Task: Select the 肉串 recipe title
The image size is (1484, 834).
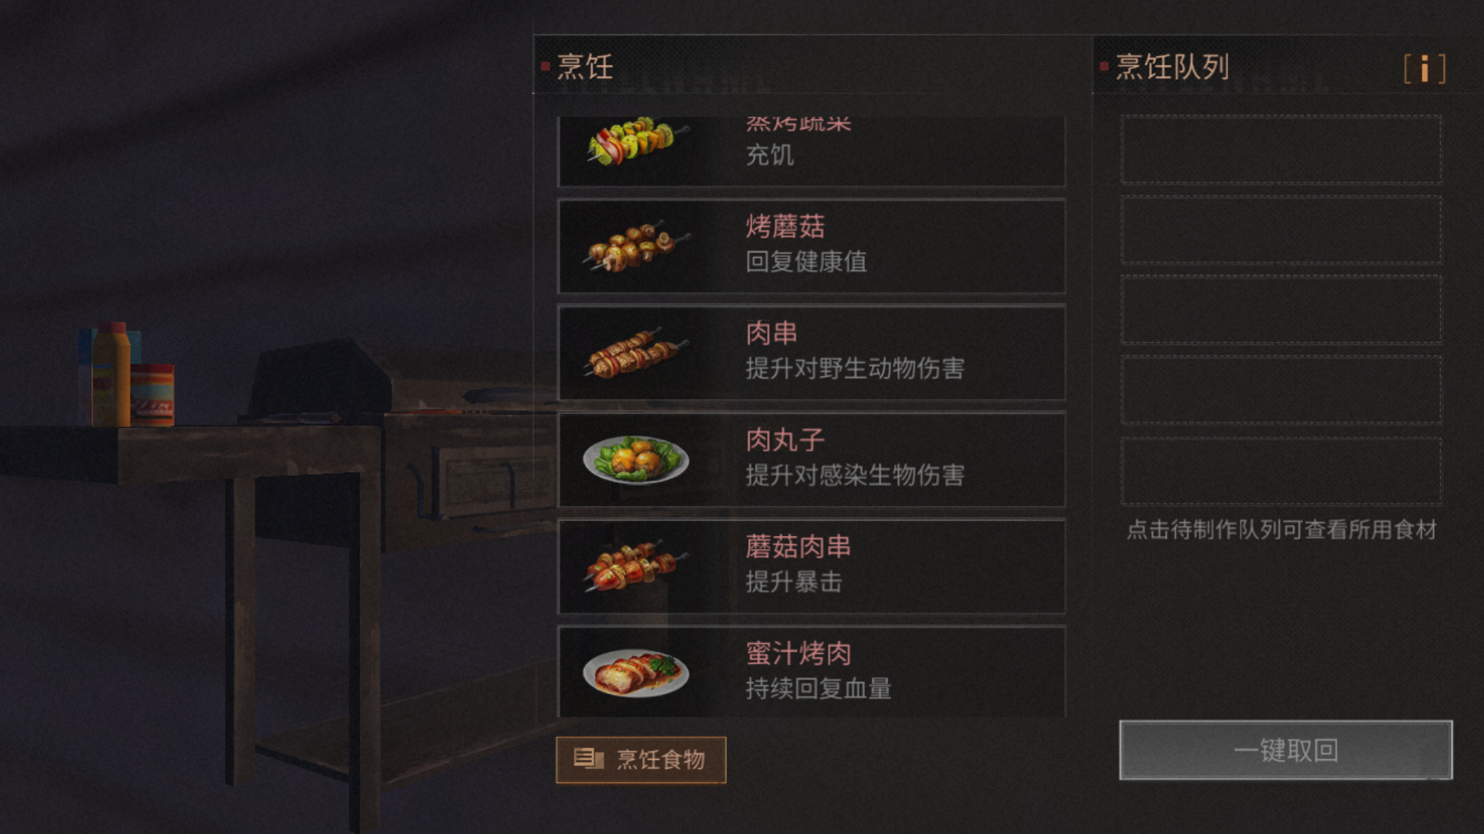Action: [771, 333]
